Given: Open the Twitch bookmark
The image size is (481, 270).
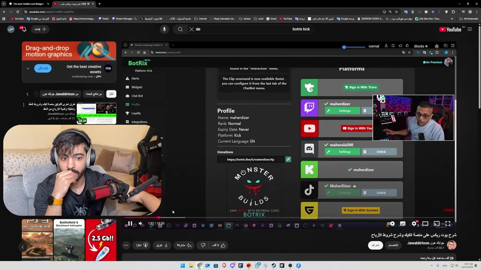Looking at the screenshot, I should tap(104, 18).
